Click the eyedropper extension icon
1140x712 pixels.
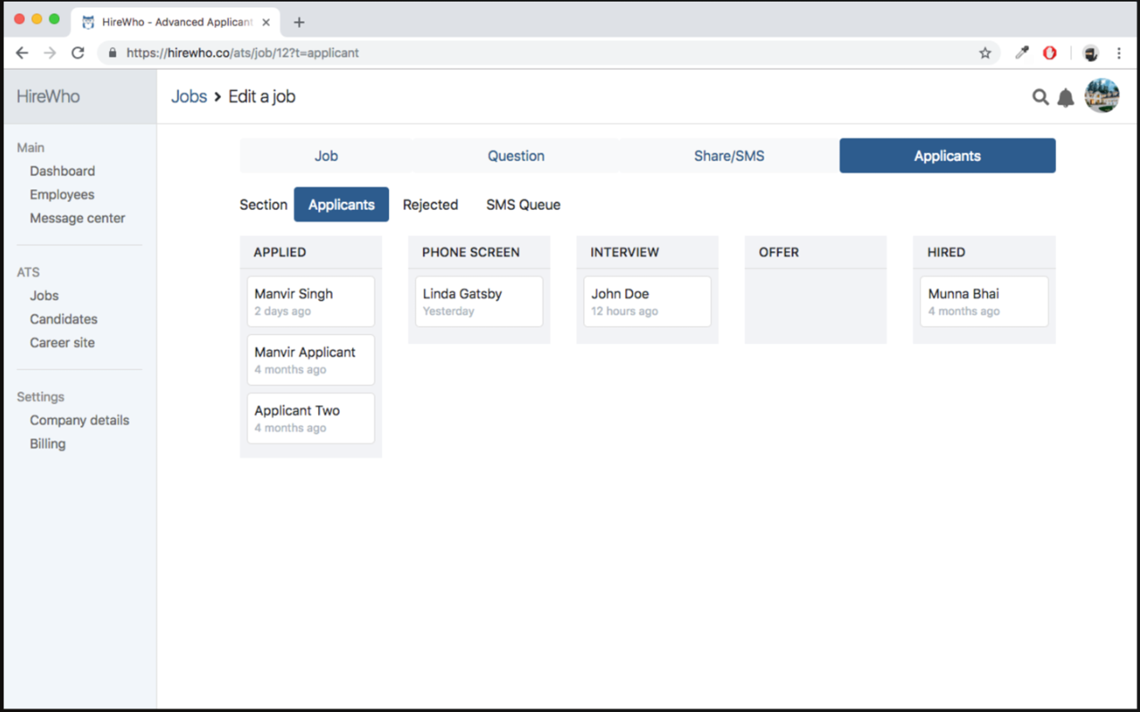click(1021, 53)
